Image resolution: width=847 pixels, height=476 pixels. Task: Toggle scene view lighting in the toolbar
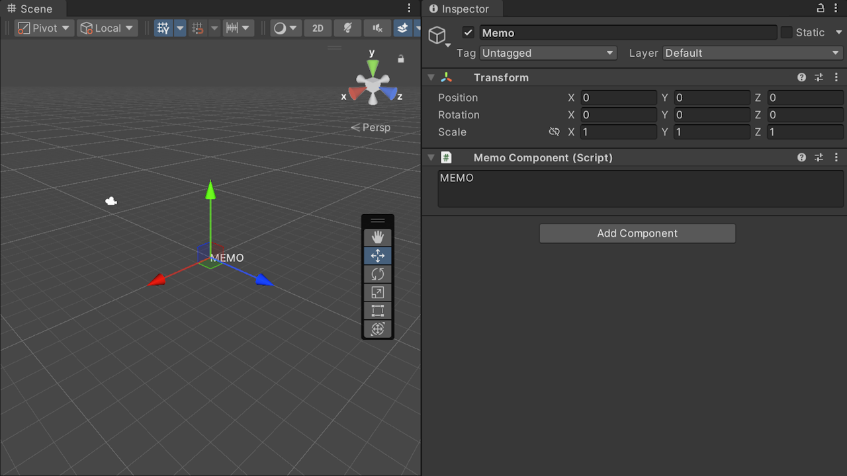coord(347,28)
